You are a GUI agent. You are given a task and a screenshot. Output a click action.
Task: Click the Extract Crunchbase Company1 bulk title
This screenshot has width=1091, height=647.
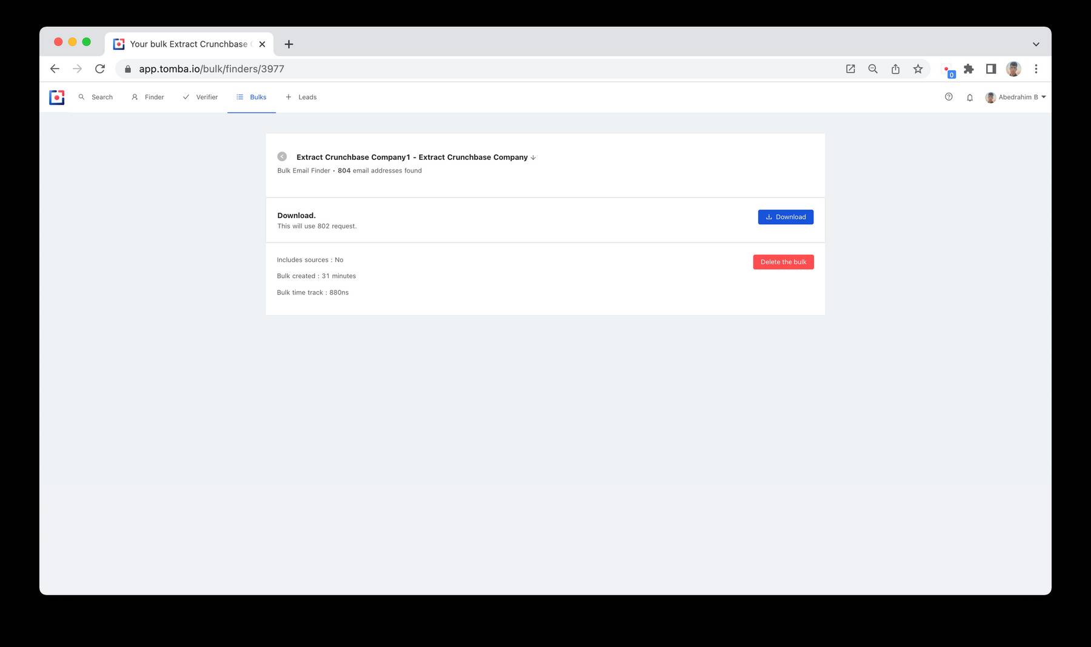point(412,157)
